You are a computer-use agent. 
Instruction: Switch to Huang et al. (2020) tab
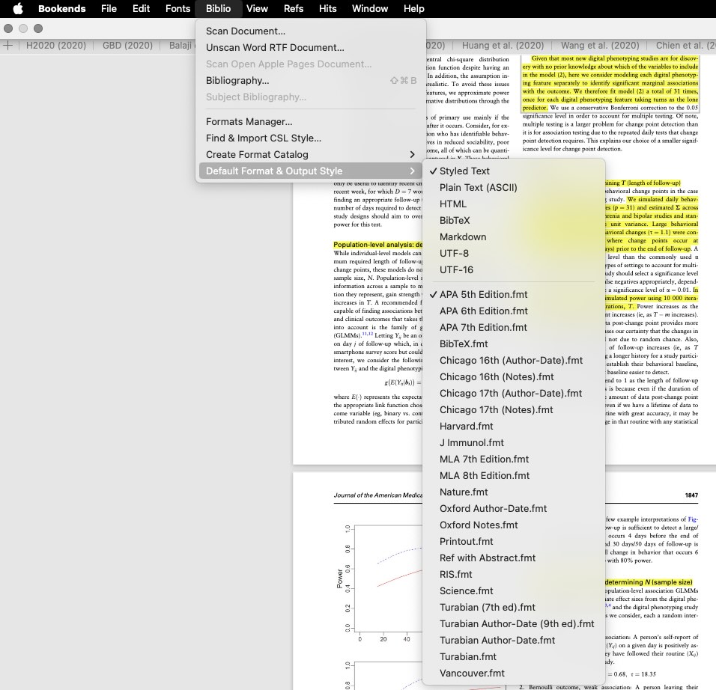click(x=503, y=45)
